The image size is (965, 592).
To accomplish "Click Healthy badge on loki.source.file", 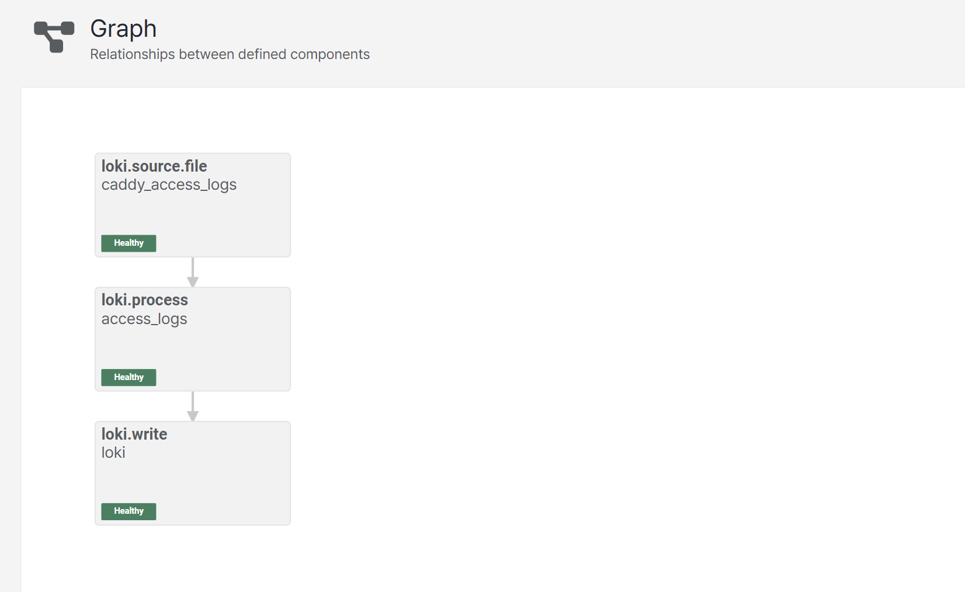I will (x=129, y=243).
